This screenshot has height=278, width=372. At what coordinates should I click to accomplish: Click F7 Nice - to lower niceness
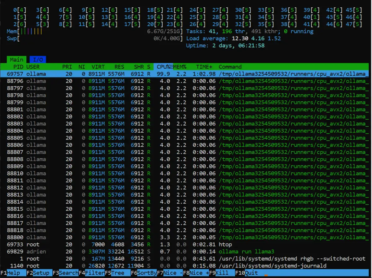tap(170, 273)
